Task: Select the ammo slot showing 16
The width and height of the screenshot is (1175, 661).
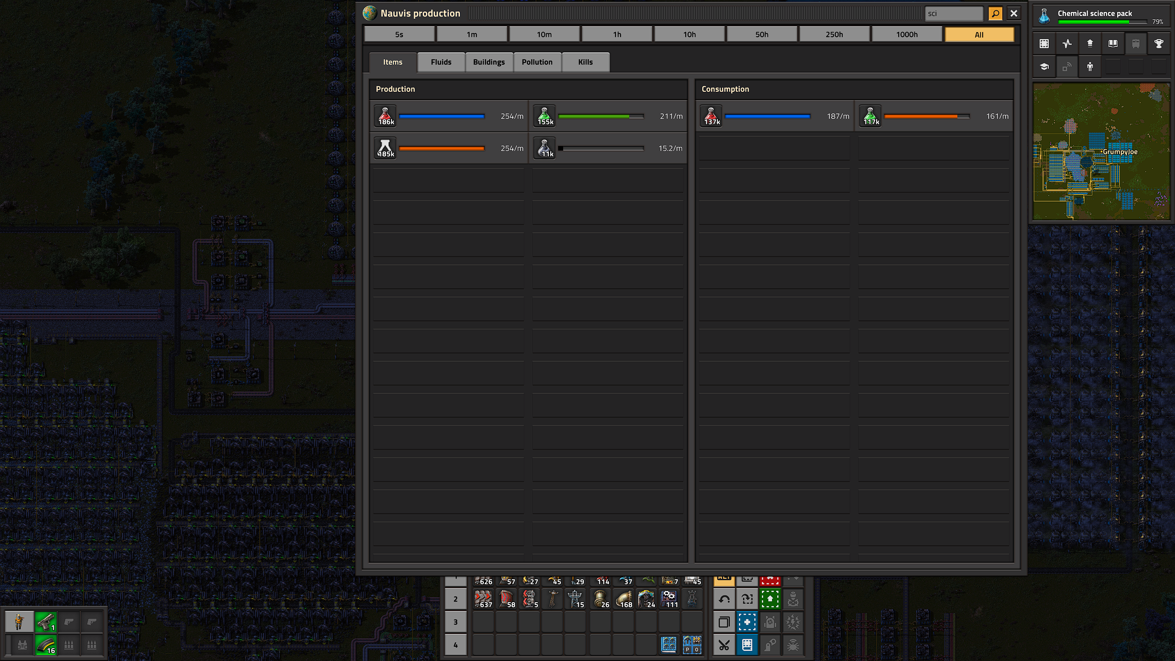Action: (x=46, y=645)
